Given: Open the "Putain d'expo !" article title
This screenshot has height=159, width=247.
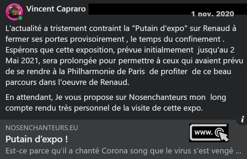Looking at the screenshot, I should point(37,139).
